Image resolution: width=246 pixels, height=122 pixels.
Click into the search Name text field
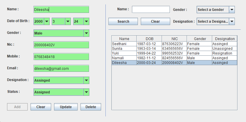tap(151, 10)
